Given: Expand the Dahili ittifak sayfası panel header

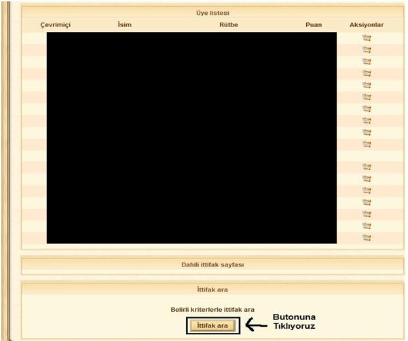Looking at the screenshot, I should (212, 265).
